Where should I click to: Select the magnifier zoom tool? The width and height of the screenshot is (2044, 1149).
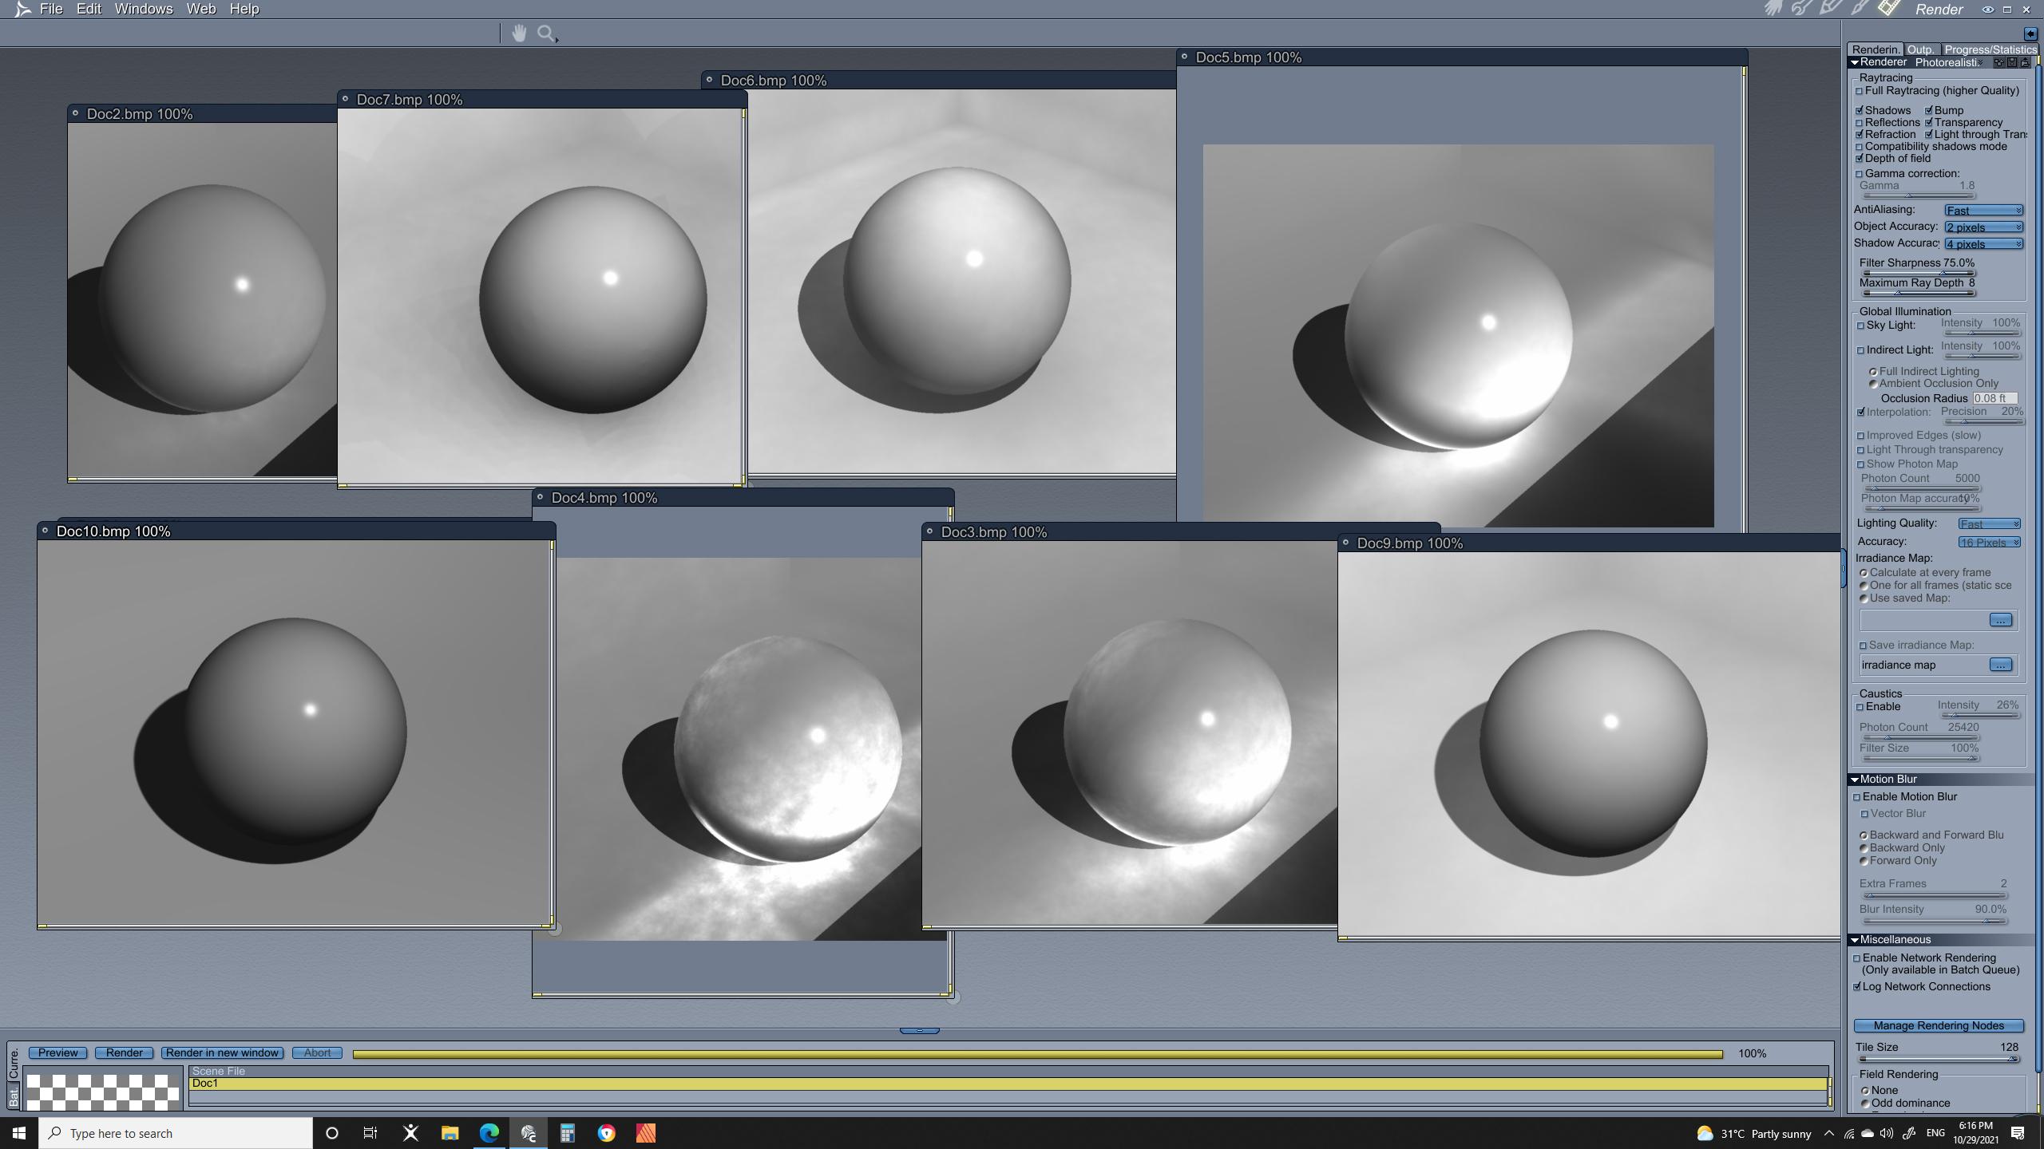[x=546, y=34]
